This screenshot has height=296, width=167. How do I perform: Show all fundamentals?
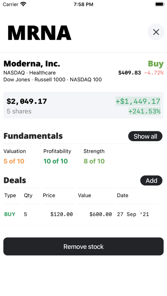(145, 136)
